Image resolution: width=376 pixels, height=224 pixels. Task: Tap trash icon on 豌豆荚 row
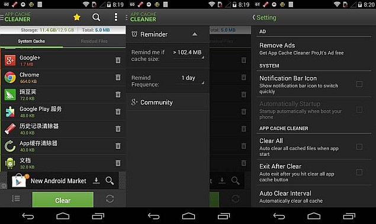[118, 94]
